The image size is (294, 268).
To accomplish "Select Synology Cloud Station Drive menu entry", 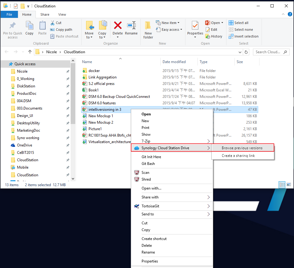I will pos(172,148).
